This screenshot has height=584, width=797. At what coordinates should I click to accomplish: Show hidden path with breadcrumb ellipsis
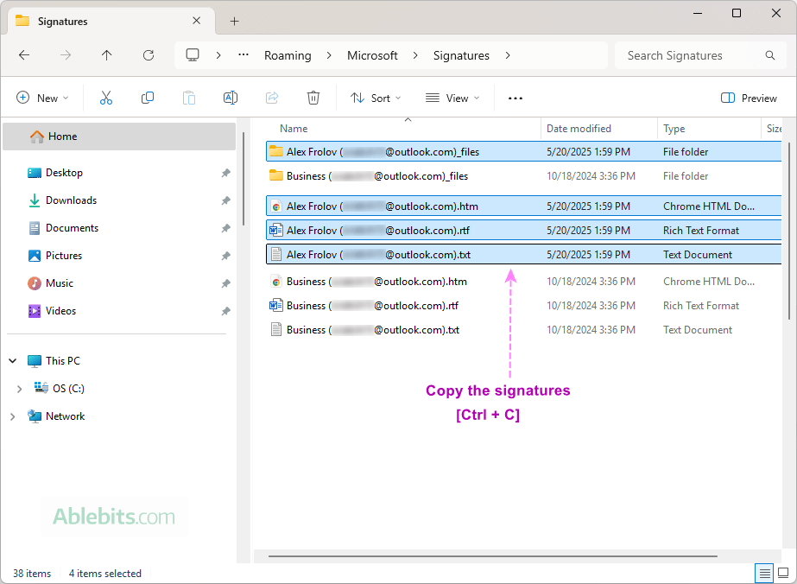(244, 54)
